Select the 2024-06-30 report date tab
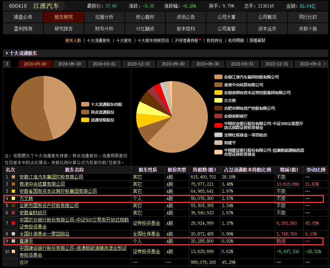Viewport: 330px width, 268px height. tap(70, 64)
